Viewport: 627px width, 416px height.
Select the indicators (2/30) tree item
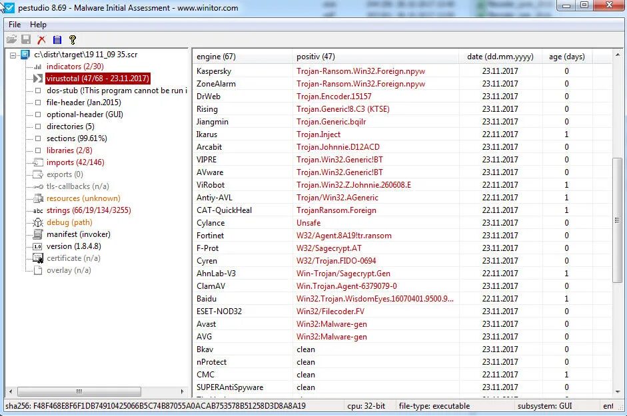click(x=75, y=67)
